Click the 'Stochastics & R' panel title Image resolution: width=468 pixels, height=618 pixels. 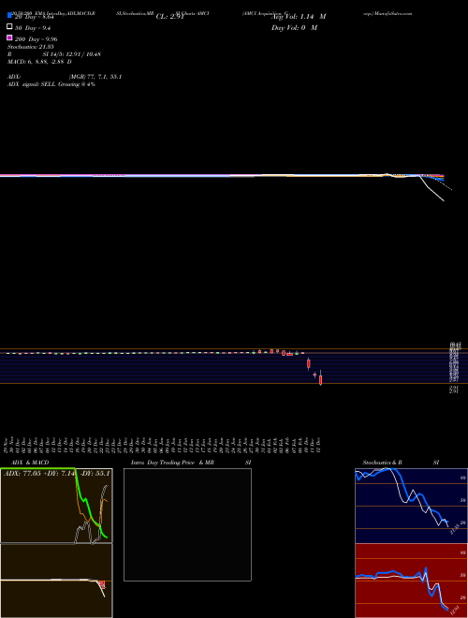point(382,463)
